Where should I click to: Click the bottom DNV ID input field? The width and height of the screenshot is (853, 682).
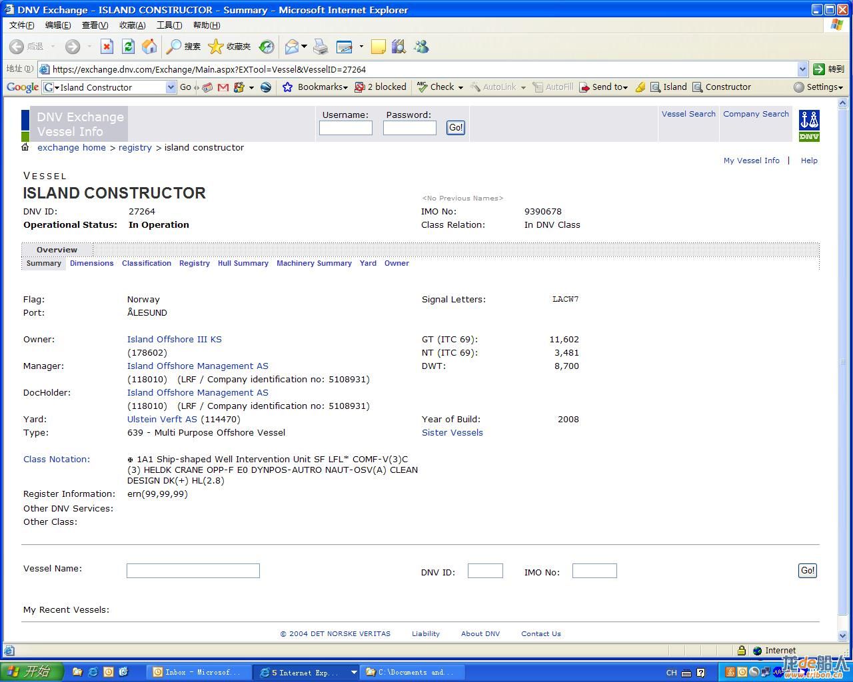[485, 570]
